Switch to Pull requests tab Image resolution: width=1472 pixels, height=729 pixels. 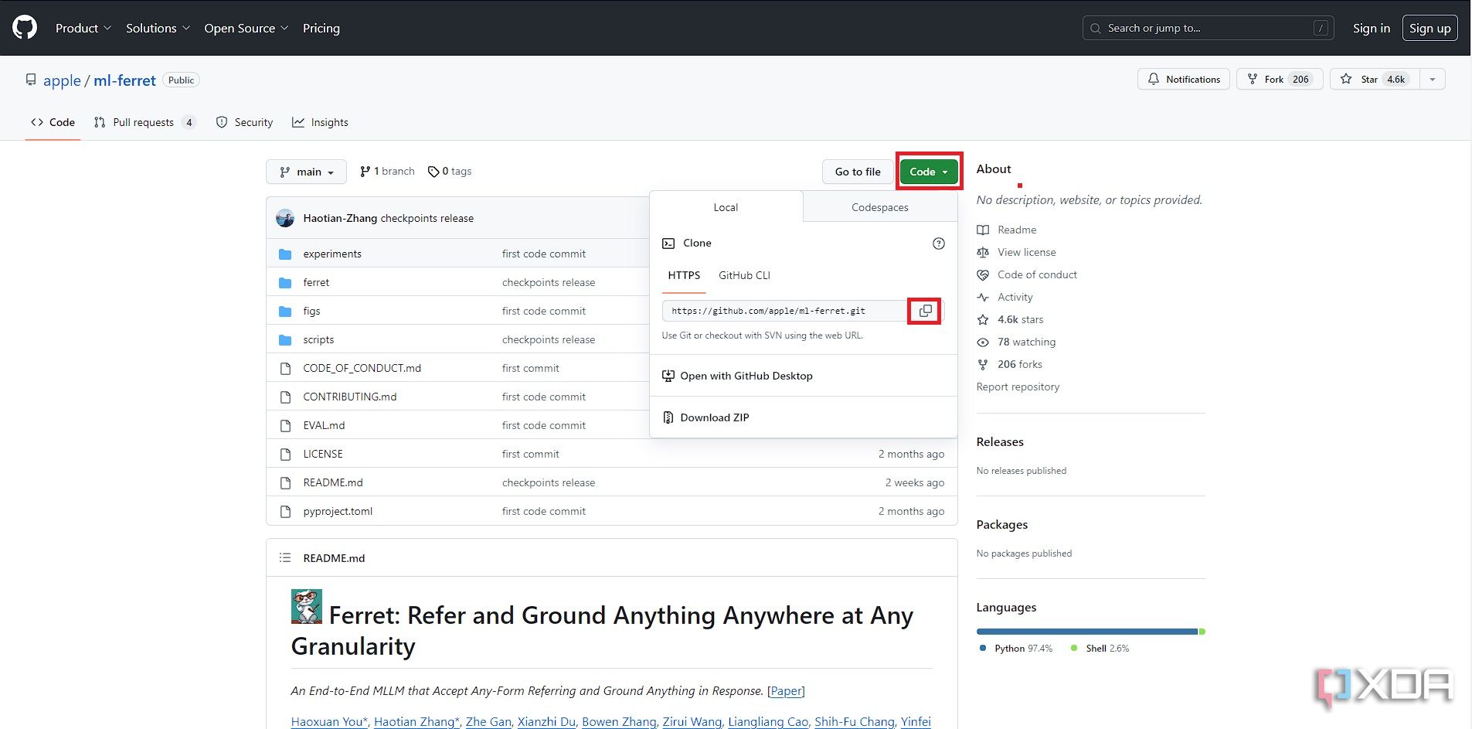click(145, 122)
